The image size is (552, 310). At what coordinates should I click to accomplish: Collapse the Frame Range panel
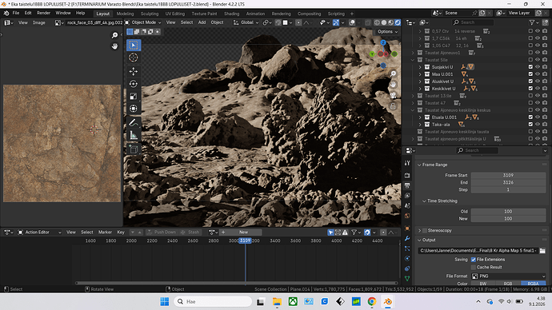coord(419,165)
